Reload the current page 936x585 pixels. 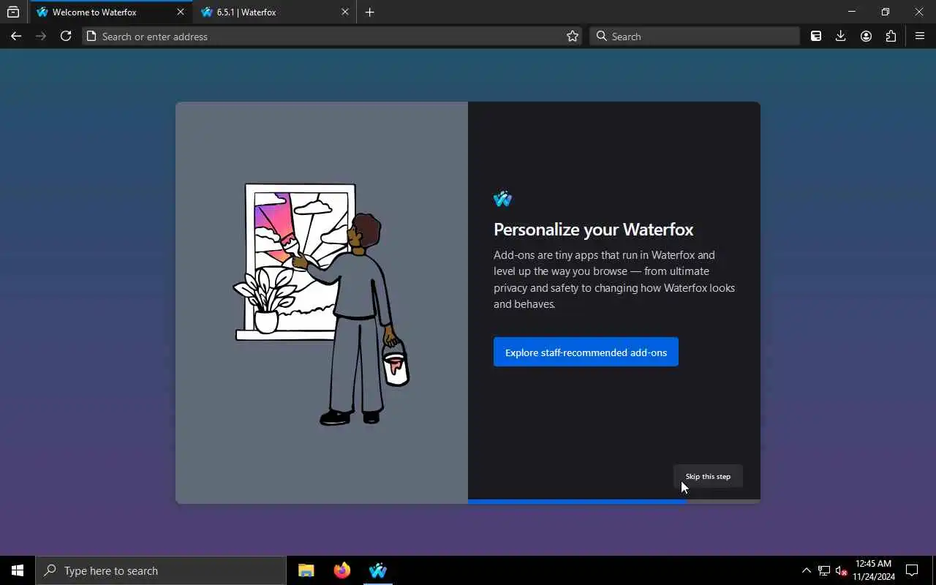coord(66,36)
